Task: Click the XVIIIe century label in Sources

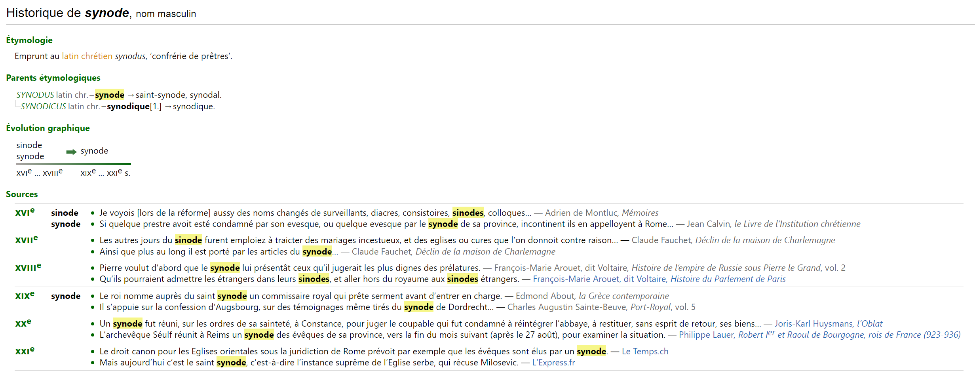Action: [x=28, y=267]
